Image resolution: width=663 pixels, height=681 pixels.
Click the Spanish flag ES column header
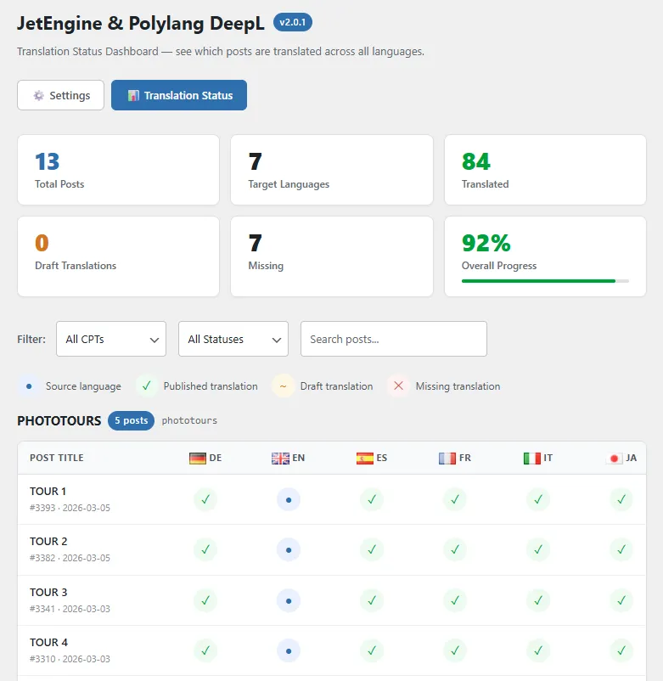point(372,458)
